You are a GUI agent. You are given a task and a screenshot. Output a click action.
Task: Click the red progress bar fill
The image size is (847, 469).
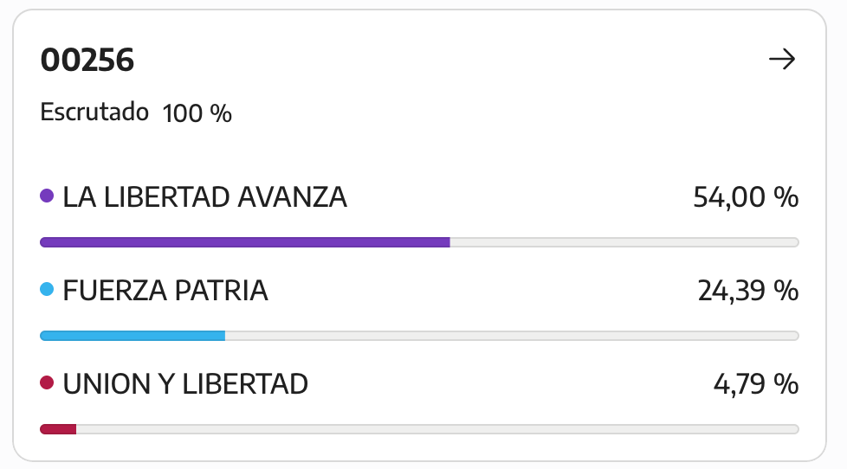tap(58, 429)
